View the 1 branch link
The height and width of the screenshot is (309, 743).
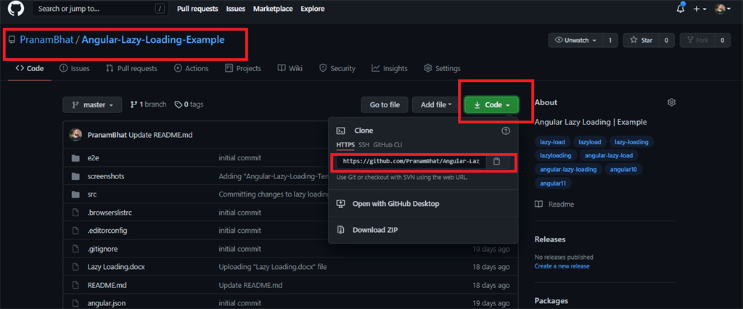(x=148, y=104)
